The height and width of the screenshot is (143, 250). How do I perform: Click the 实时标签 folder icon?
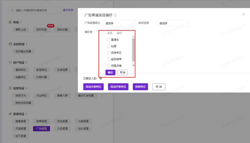point(10,44)
